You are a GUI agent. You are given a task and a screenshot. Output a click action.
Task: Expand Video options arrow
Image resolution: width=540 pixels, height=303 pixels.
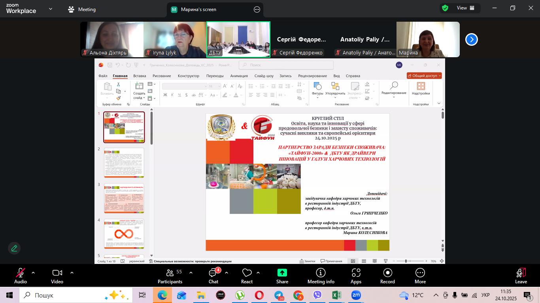pyautogui.click(x=72, y=273)
